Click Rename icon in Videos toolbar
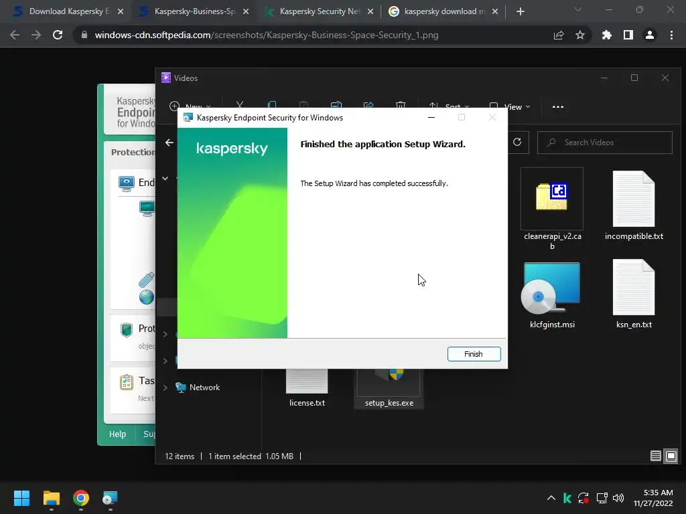This screenshot has height=514, width=686. click(x=336, y=105)
